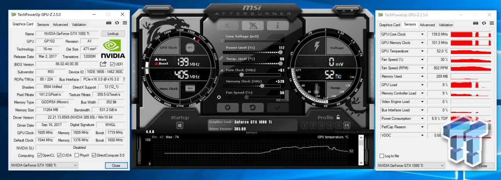This screenshot has width=501, height=180.
Task: Click the Lookup button in GPU-Z
Action: click(x=113, y=34)
